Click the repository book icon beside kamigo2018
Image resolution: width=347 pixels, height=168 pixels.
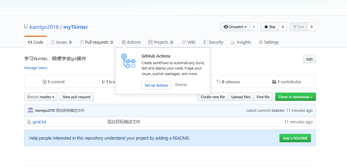[26, 27]
